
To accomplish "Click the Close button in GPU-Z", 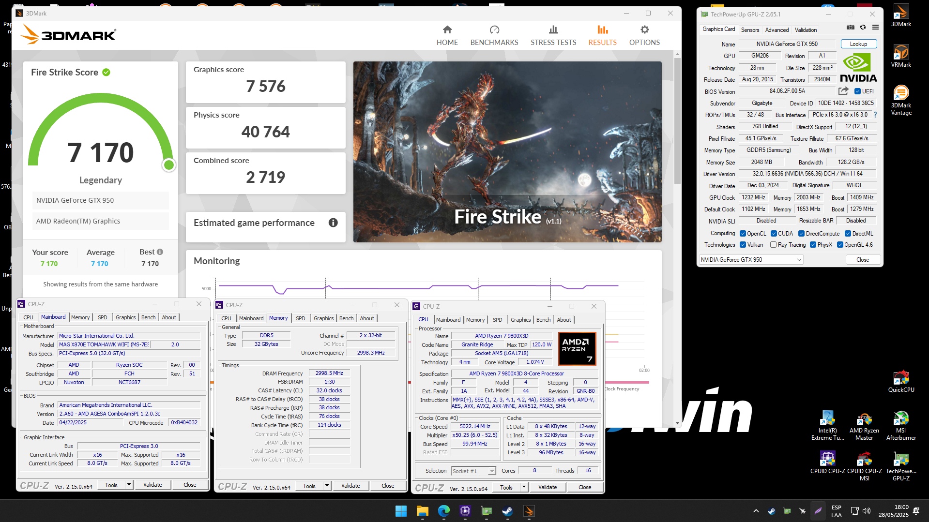I will pos(862,260).
